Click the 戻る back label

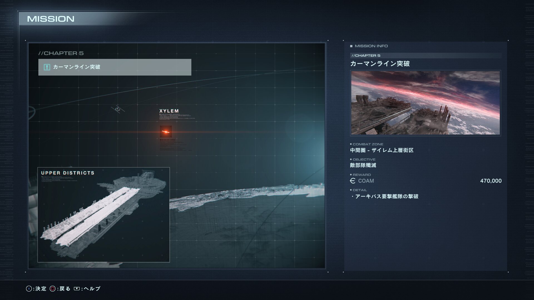click(x=65, y=289)
